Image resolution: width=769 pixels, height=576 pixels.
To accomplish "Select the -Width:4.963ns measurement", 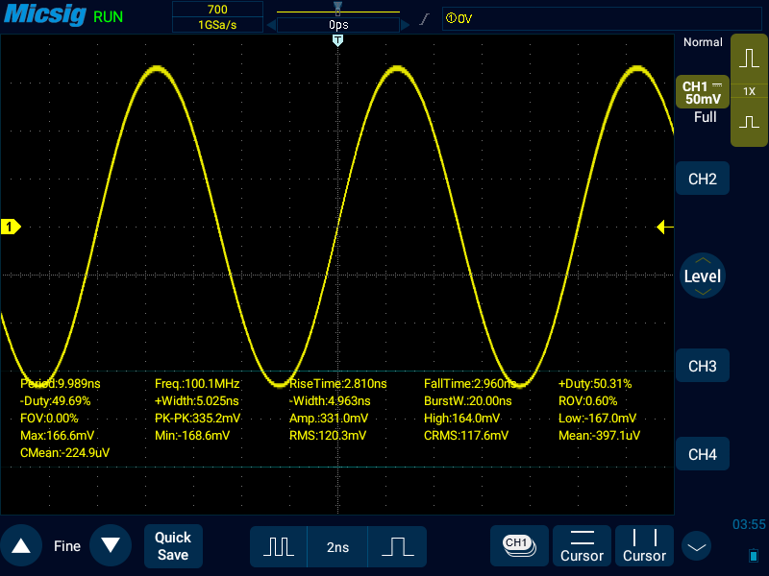I will pos(330,401).
